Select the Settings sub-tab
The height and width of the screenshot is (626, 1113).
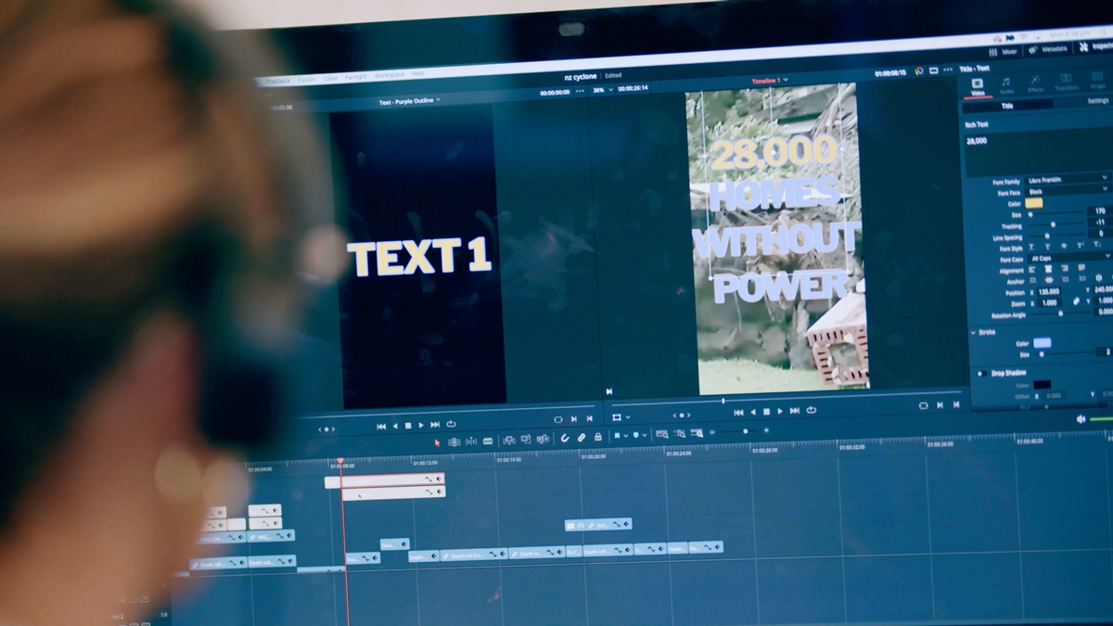[x=1098, y=101]
